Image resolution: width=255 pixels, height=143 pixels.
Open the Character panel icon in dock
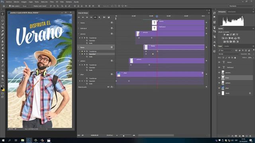coord(214,42)
